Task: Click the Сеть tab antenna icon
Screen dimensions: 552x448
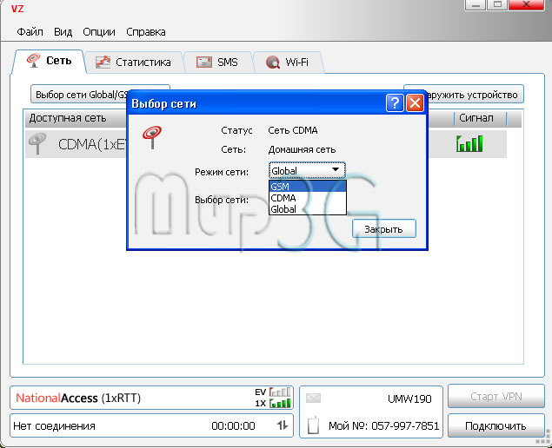Action: pyautogui.click(x=33, y=61)
